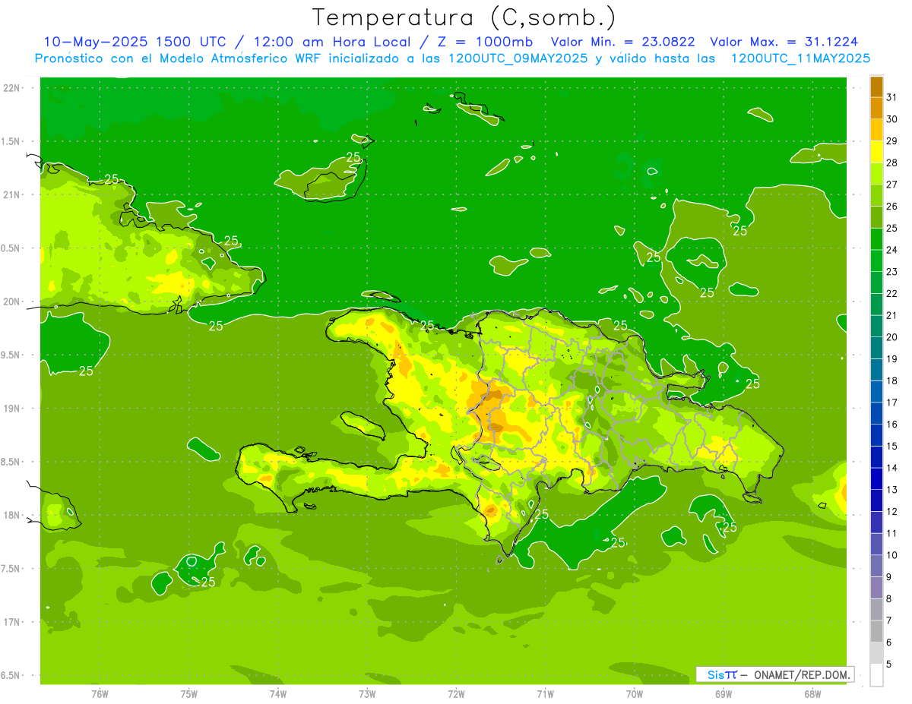Click the "76W" longitude axis label
The width and height of the screenshot is (912, 704).
100,694
